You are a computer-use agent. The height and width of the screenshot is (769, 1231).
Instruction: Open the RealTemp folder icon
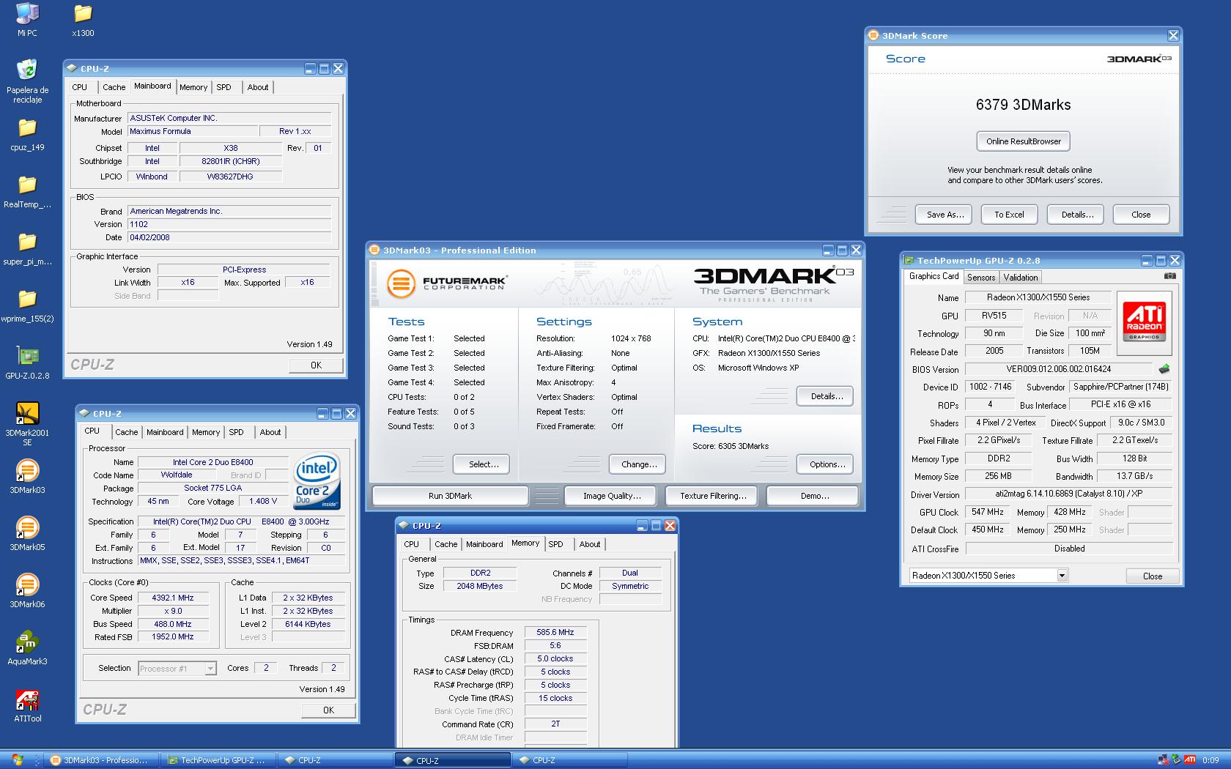pyautogui.click(x=27, y=191)
